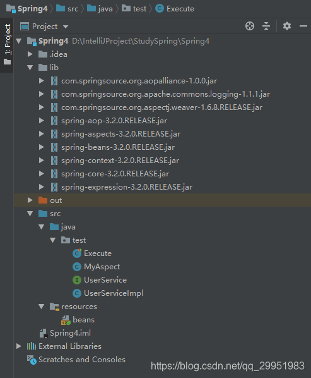
Task: Hide the Project panel with the minus icon
Action: point(303,26)
